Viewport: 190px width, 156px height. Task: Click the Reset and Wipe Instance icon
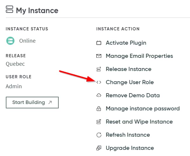[x=99, y=122]
